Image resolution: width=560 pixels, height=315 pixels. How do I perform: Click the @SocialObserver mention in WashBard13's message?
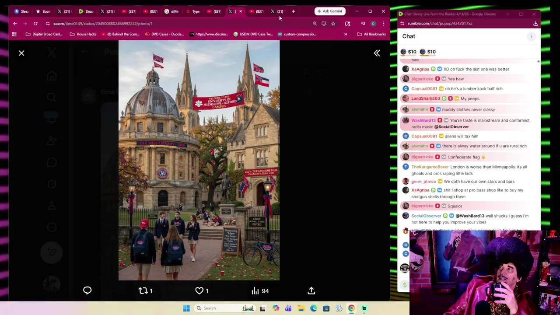tap(451, 127)
